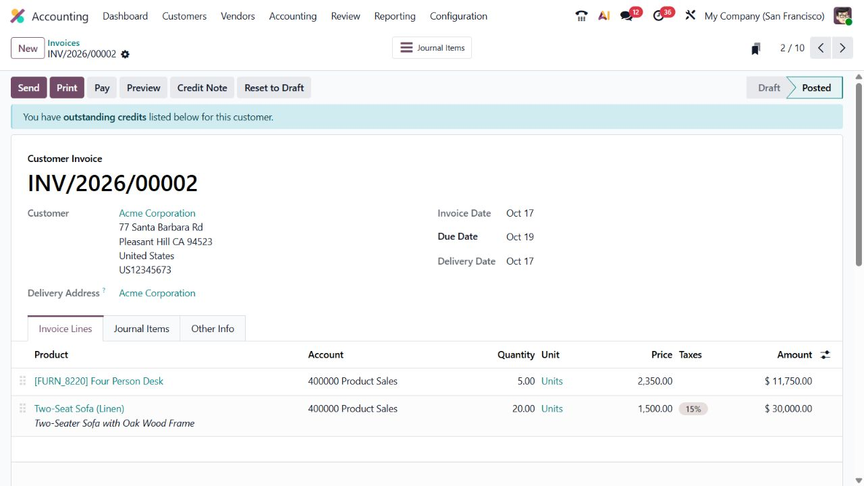Click the bookmark icon near the pager

[756, 49]
